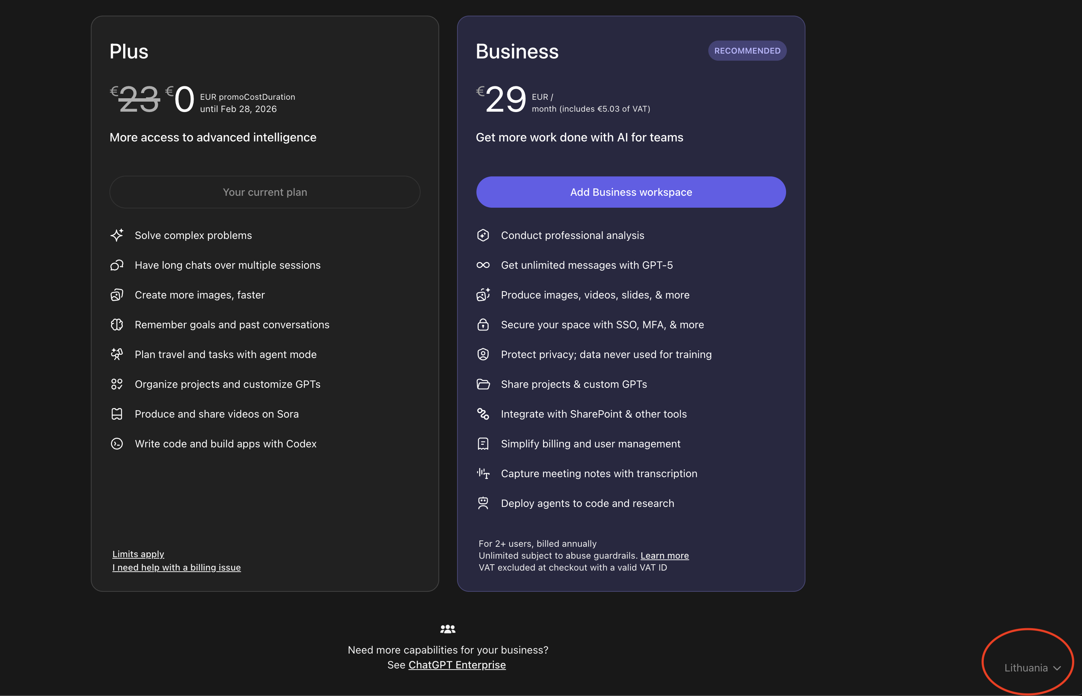The height and width of the screenshot is (696, 1082).
Task: Click the chat bubbles icon beside Have long chats
Action: click(117, 265)
